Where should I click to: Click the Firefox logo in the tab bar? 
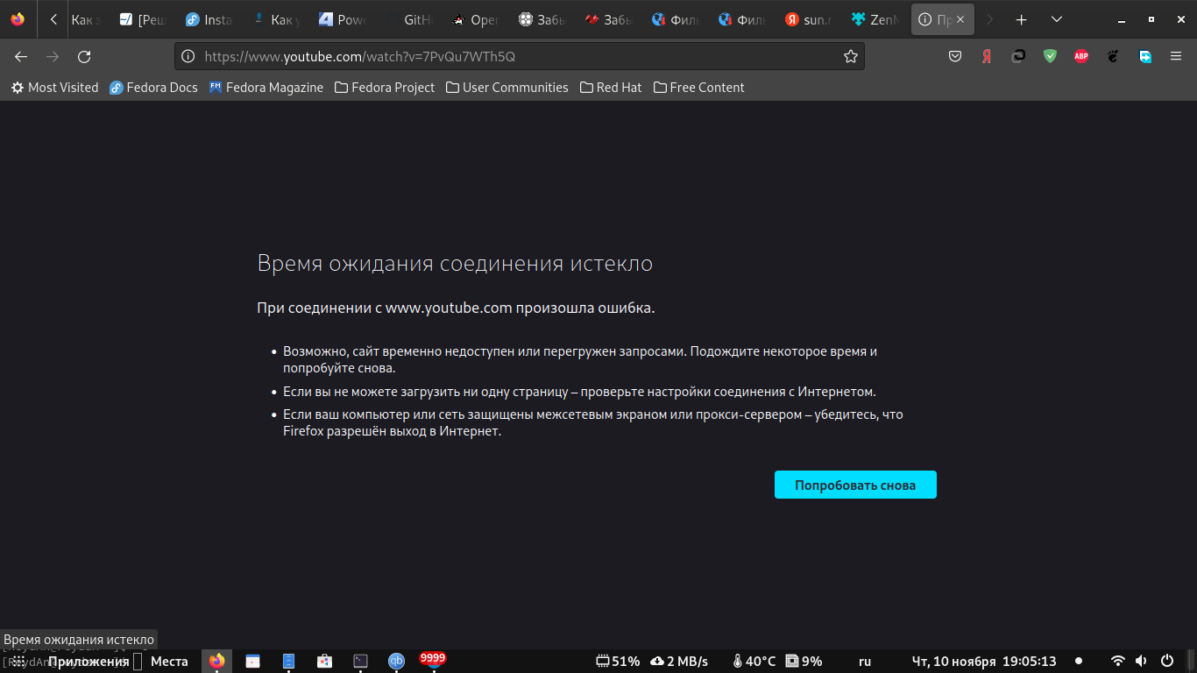(18, 19)
